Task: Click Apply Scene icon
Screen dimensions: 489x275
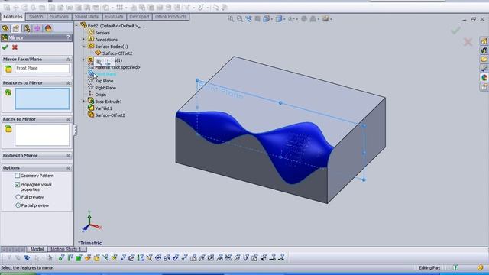Action: pyautogui.click(x=313, y=18)
